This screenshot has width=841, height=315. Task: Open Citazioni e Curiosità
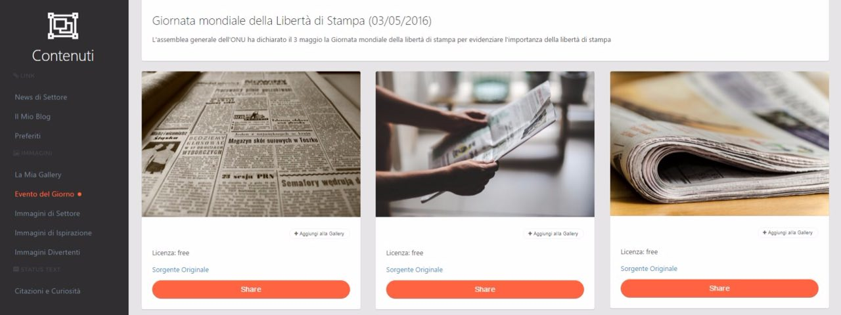point(47,291)
